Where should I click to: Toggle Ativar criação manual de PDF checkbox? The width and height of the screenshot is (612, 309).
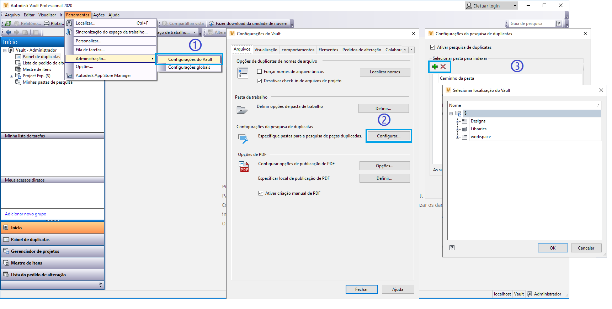point(261,193)
